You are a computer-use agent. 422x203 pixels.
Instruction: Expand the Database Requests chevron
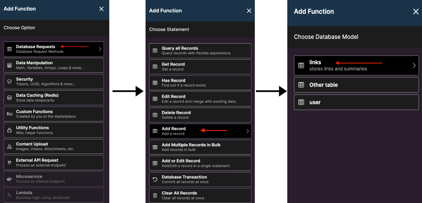tap(100, 49)
